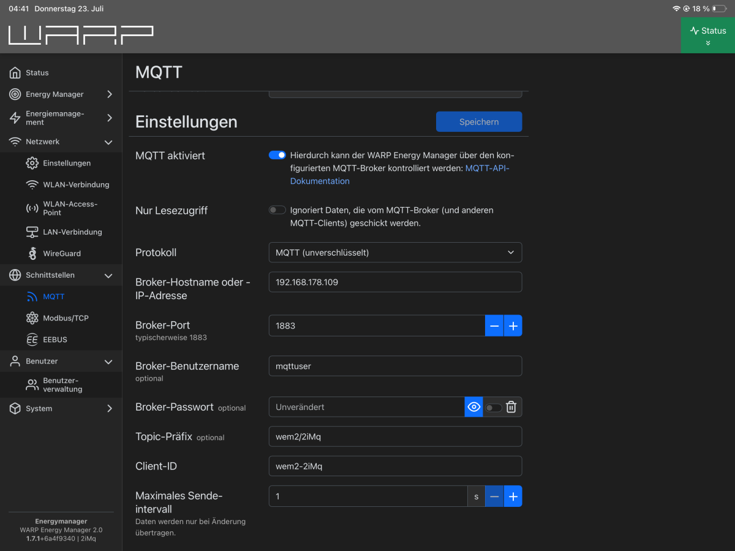This screenshot has height=551, width=735.
Task: Expand the System chevron
Action: pos(110,408)
